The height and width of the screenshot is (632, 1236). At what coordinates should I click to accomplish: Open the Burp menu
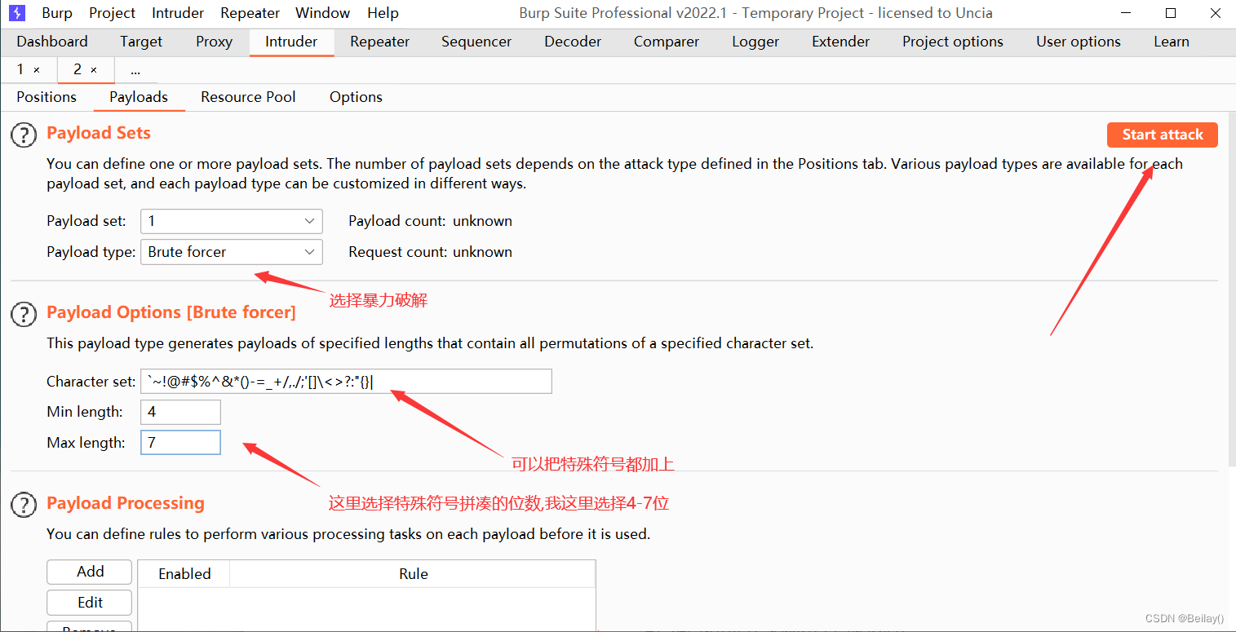coord(57,13)
